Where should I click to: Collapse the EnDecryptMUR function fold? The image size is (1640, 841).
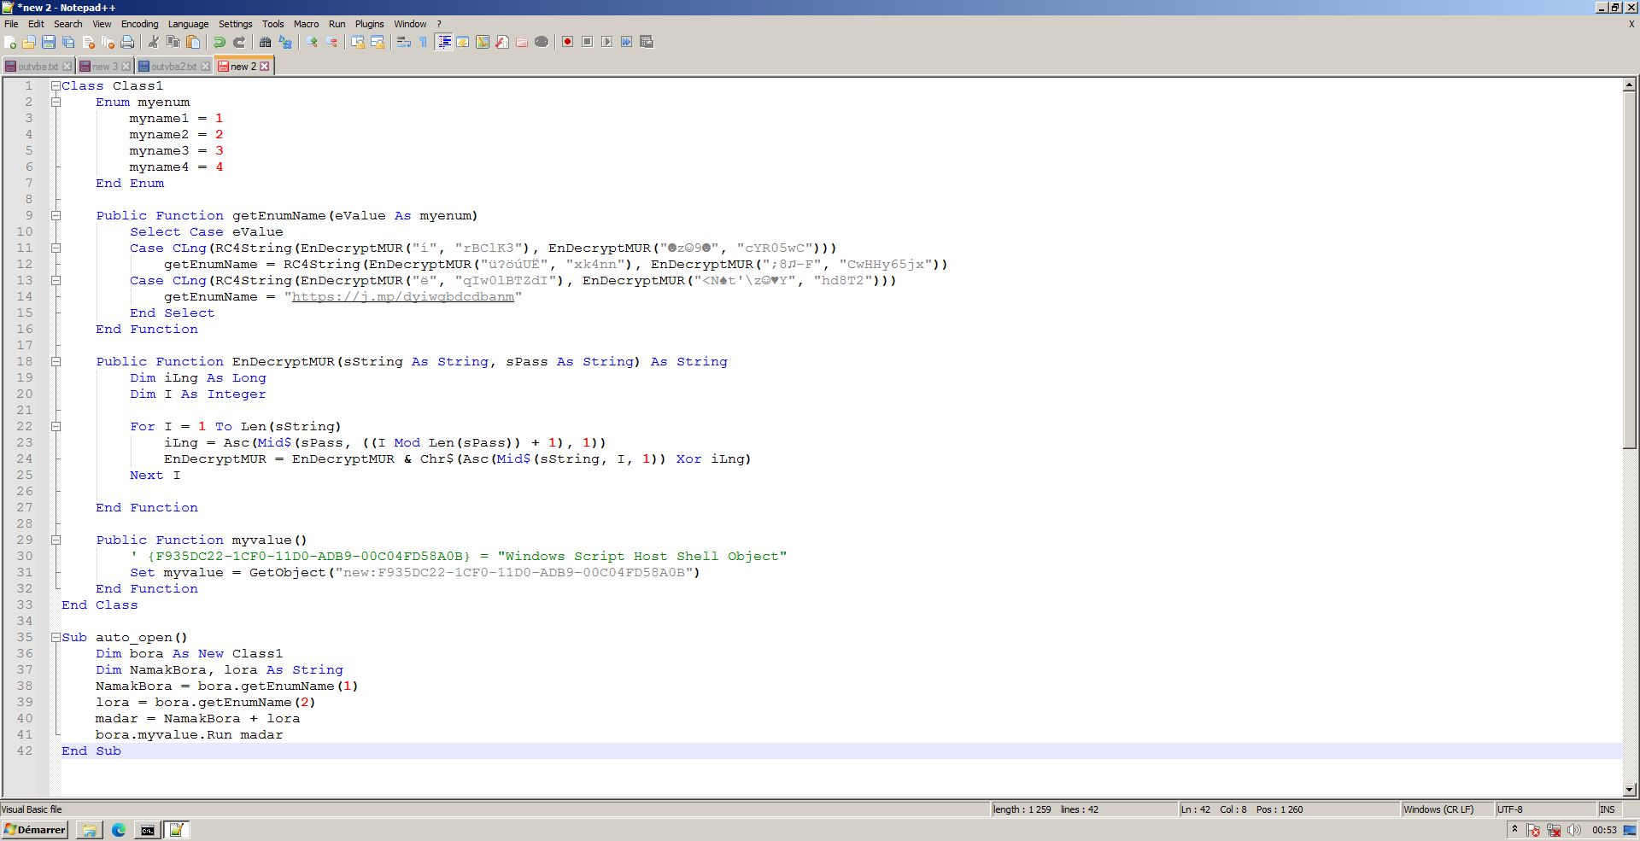coord(56,361)
